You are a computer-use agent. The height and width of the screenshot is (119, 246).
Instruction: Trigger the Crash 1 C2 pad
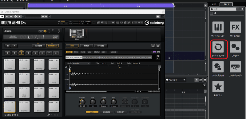point(10,65)
